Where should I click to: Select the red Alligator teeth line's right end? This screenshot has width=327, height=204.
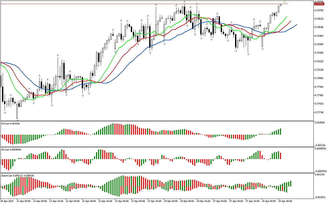pyautogui.click(x=291, y=21)
